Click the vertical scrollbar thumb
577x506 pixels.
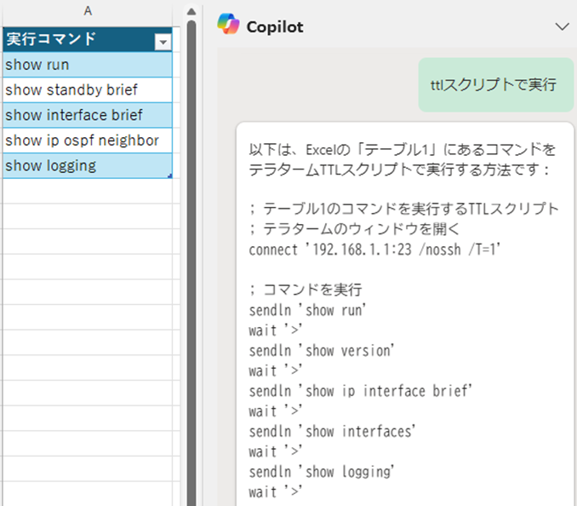coord(191,263)
